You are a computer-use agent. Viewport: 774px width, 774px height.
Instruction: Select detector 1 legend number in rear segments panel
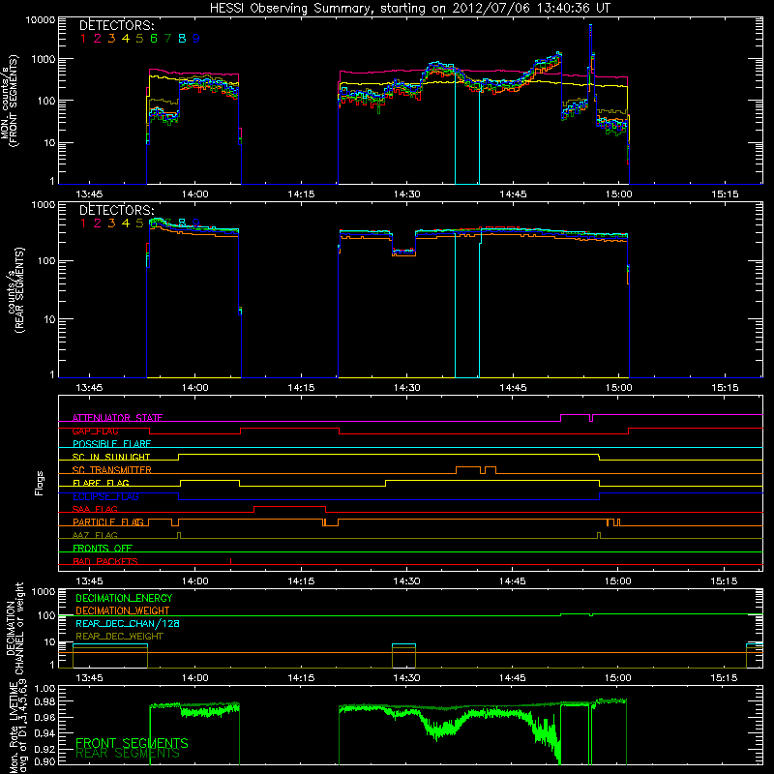tap(83, 223)
